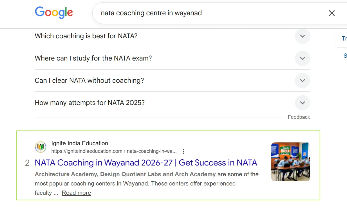
Task: Click the result rank number "2"
Action: tap(27, 163)
